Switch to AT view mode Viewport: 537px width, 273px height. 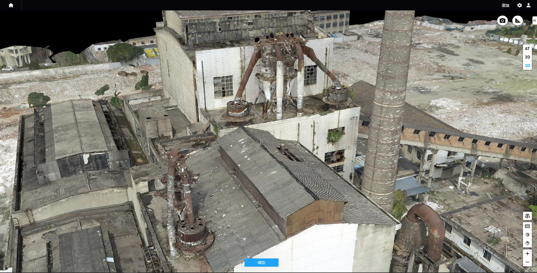click(x=527, y=49)
